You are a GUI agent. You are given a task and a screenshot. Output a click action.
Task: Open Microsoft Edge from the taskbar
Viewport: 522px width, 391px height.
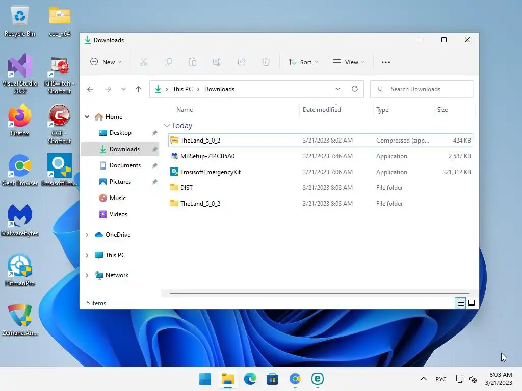pos(250,379)
